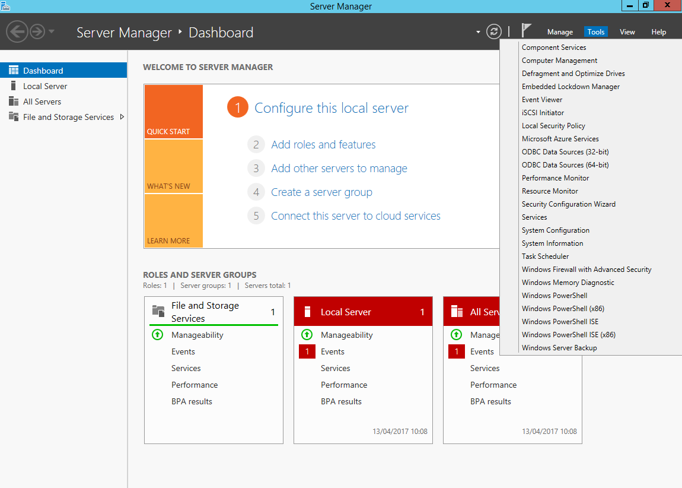Click the forward navigation arrow icon
682x488 pixels.
pos(37,31)
